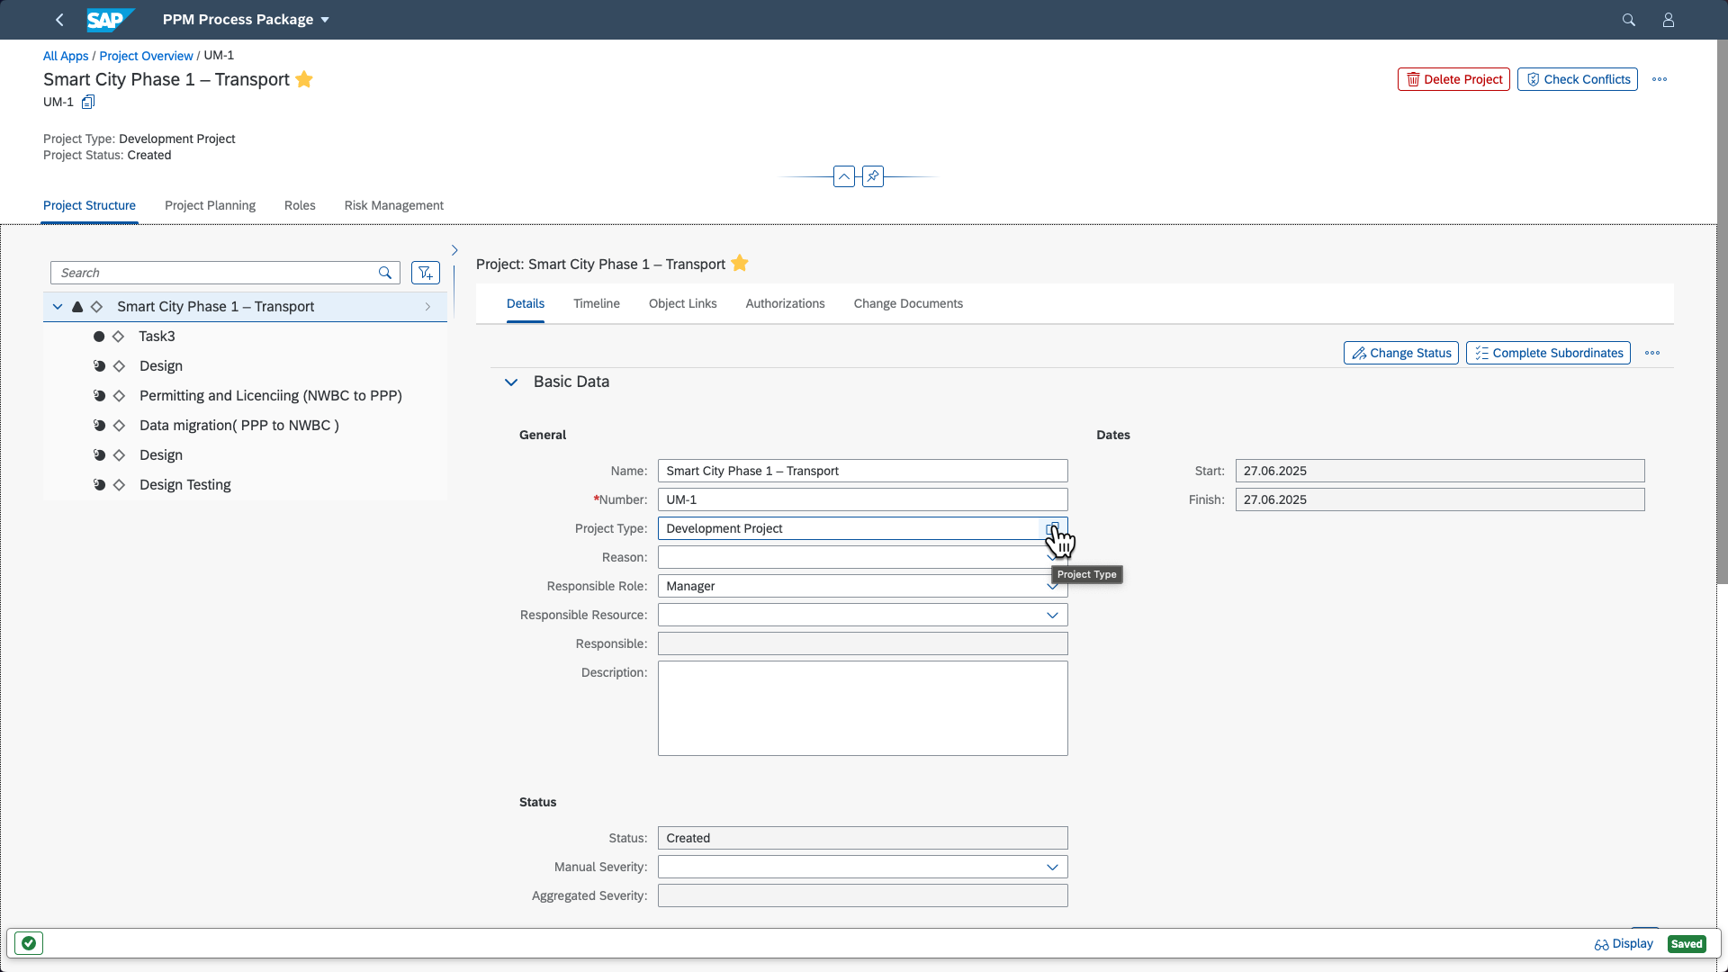Collapse the header with up-arrow button

click(843, 176)
